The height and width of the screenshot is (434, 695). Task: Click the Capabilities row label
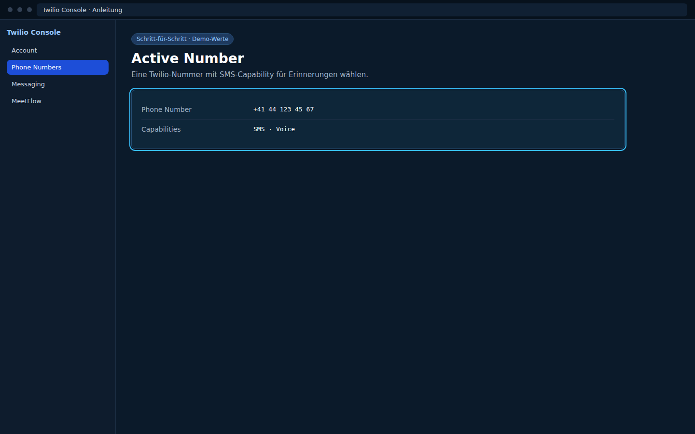point(161,129)
